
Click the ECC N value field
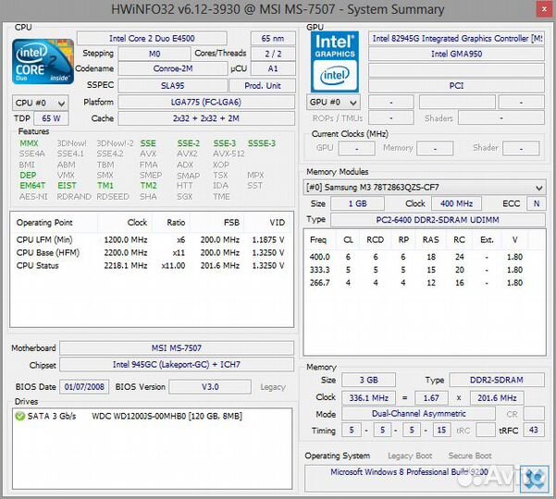(x=537, y=203)
